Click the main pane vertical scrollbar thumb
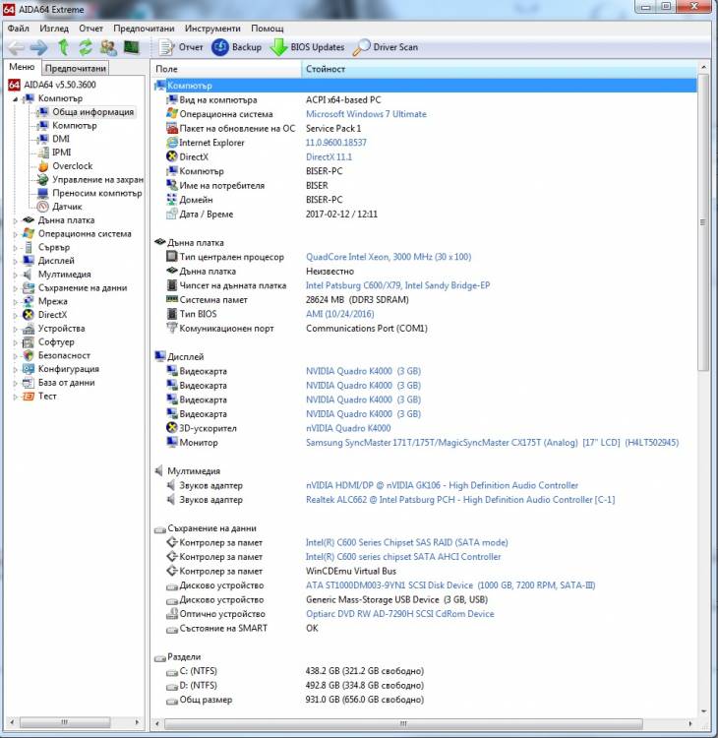 pos(703,222)
